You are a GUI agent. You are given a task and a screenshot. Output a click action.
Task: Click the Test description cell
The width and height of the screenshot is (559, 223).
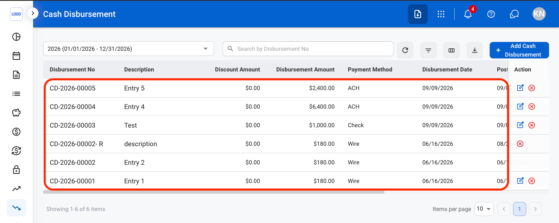[130, 125]
